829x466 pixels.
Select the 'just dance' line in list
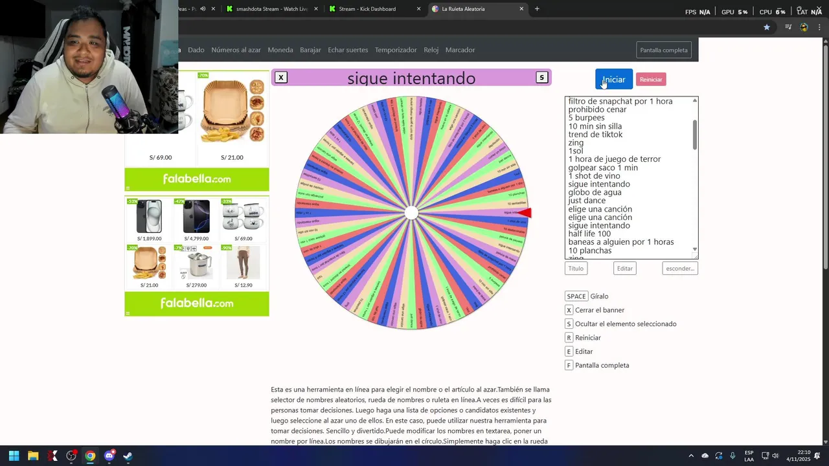coord(587,201)
